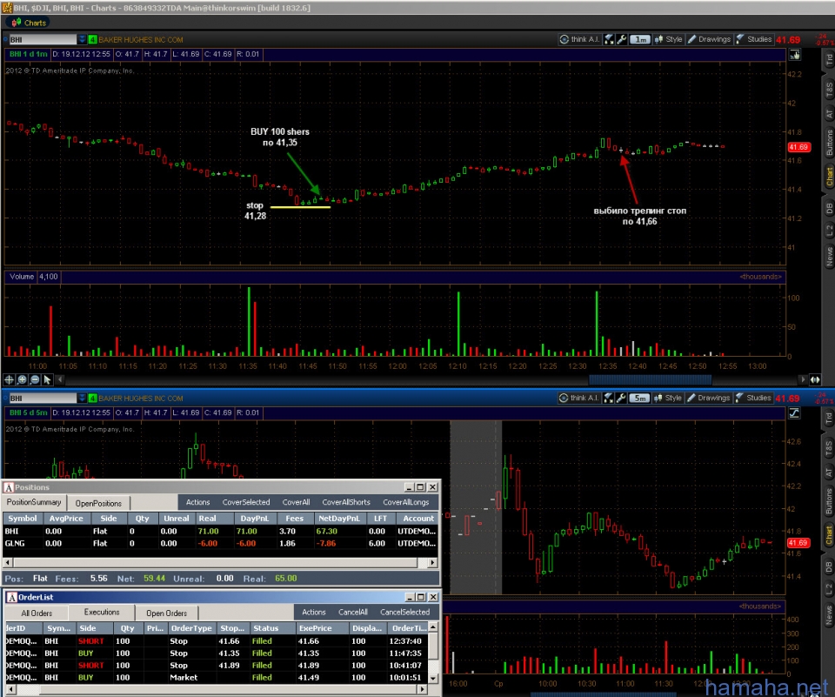Click CoverAllShorts button

click(346, 502)
